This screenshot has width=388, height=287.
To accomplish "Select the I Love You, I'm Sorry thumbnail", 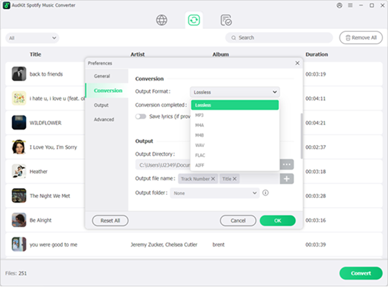I will (x=19, y=147).
